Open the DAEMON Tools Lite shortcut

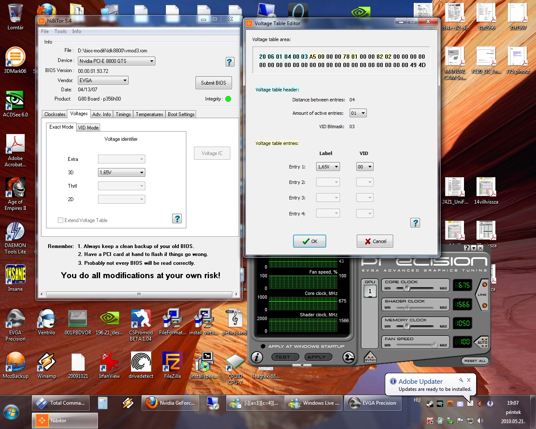tap(15, 238)
